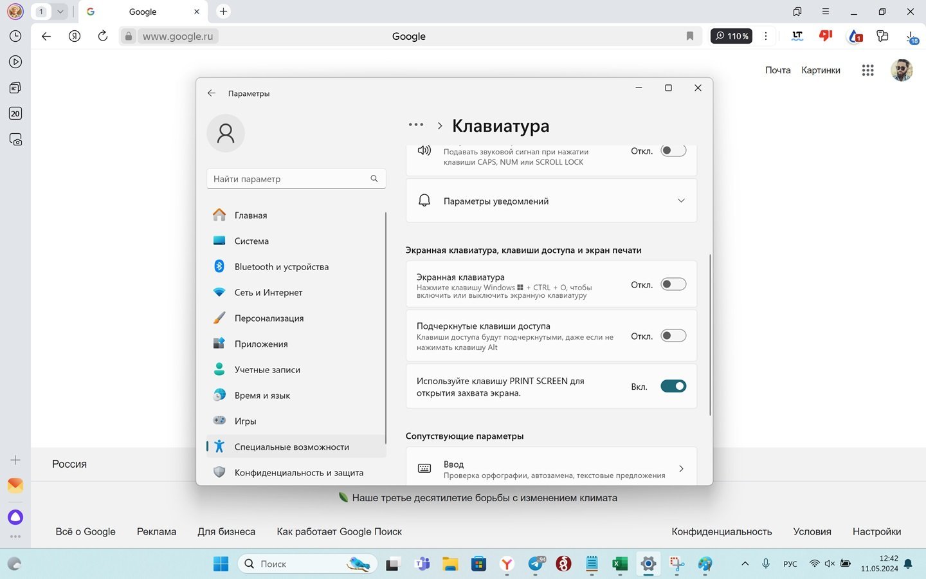Screen dimensions: 926x579
Task: Open browser downloads icon
Action: coord(911,37)
